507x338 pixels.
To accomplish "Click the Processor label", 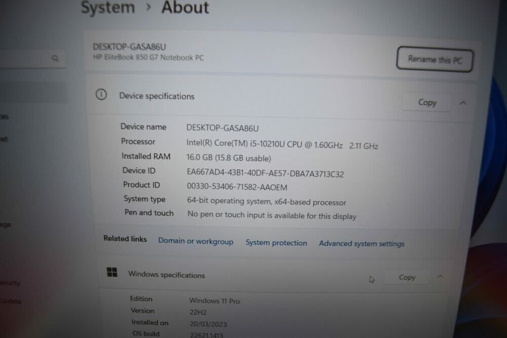I will tap(138, 141).
